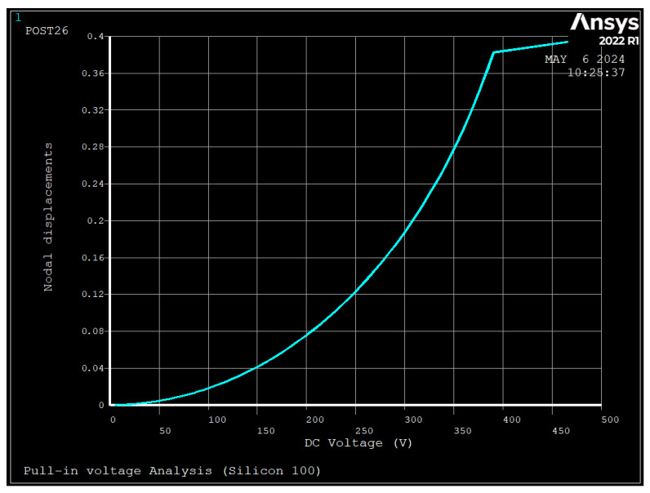Screen dimensions: 650x493
Task: Click the x-axis tick label 100
Action: click(x=217, y=420)
